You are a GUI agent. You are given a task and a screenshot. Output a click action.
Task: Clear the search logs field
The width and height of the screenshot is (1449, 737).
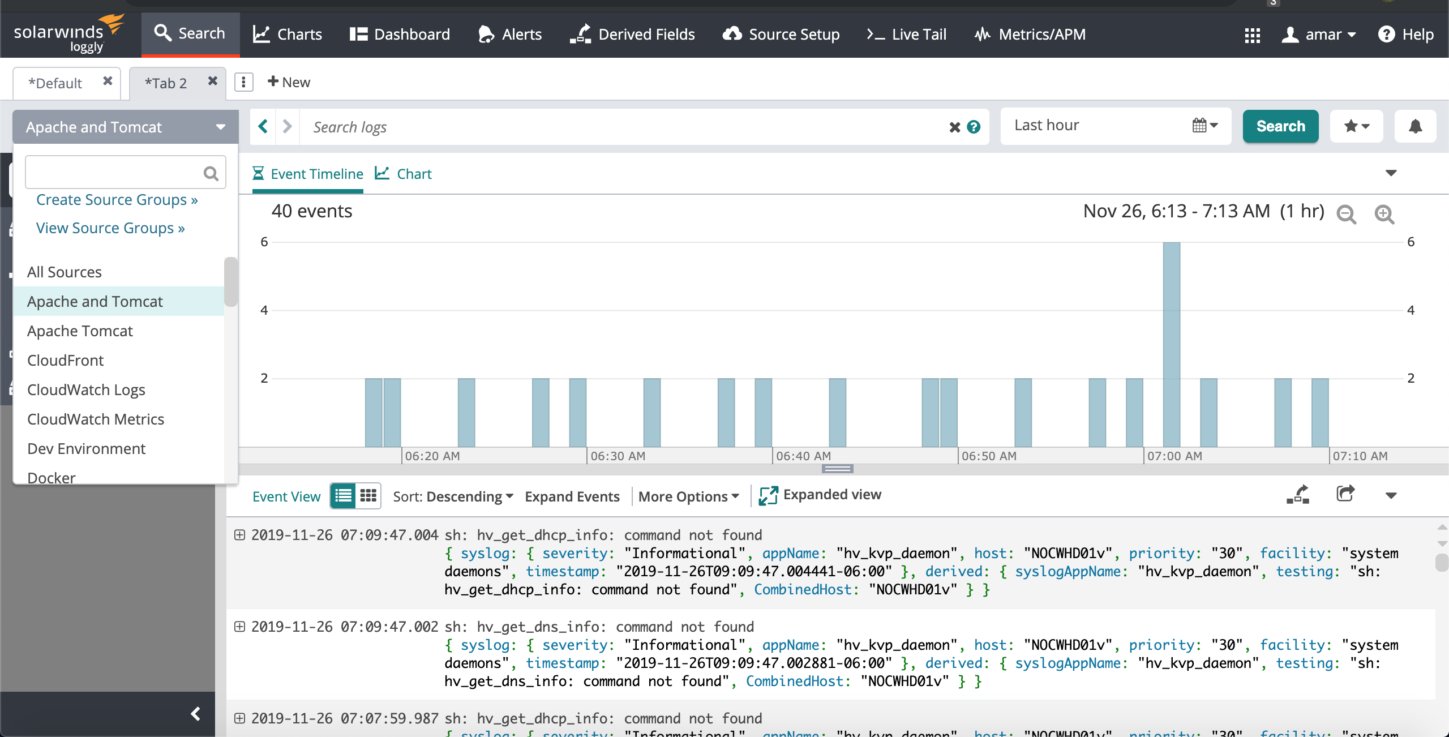[954, 127]
